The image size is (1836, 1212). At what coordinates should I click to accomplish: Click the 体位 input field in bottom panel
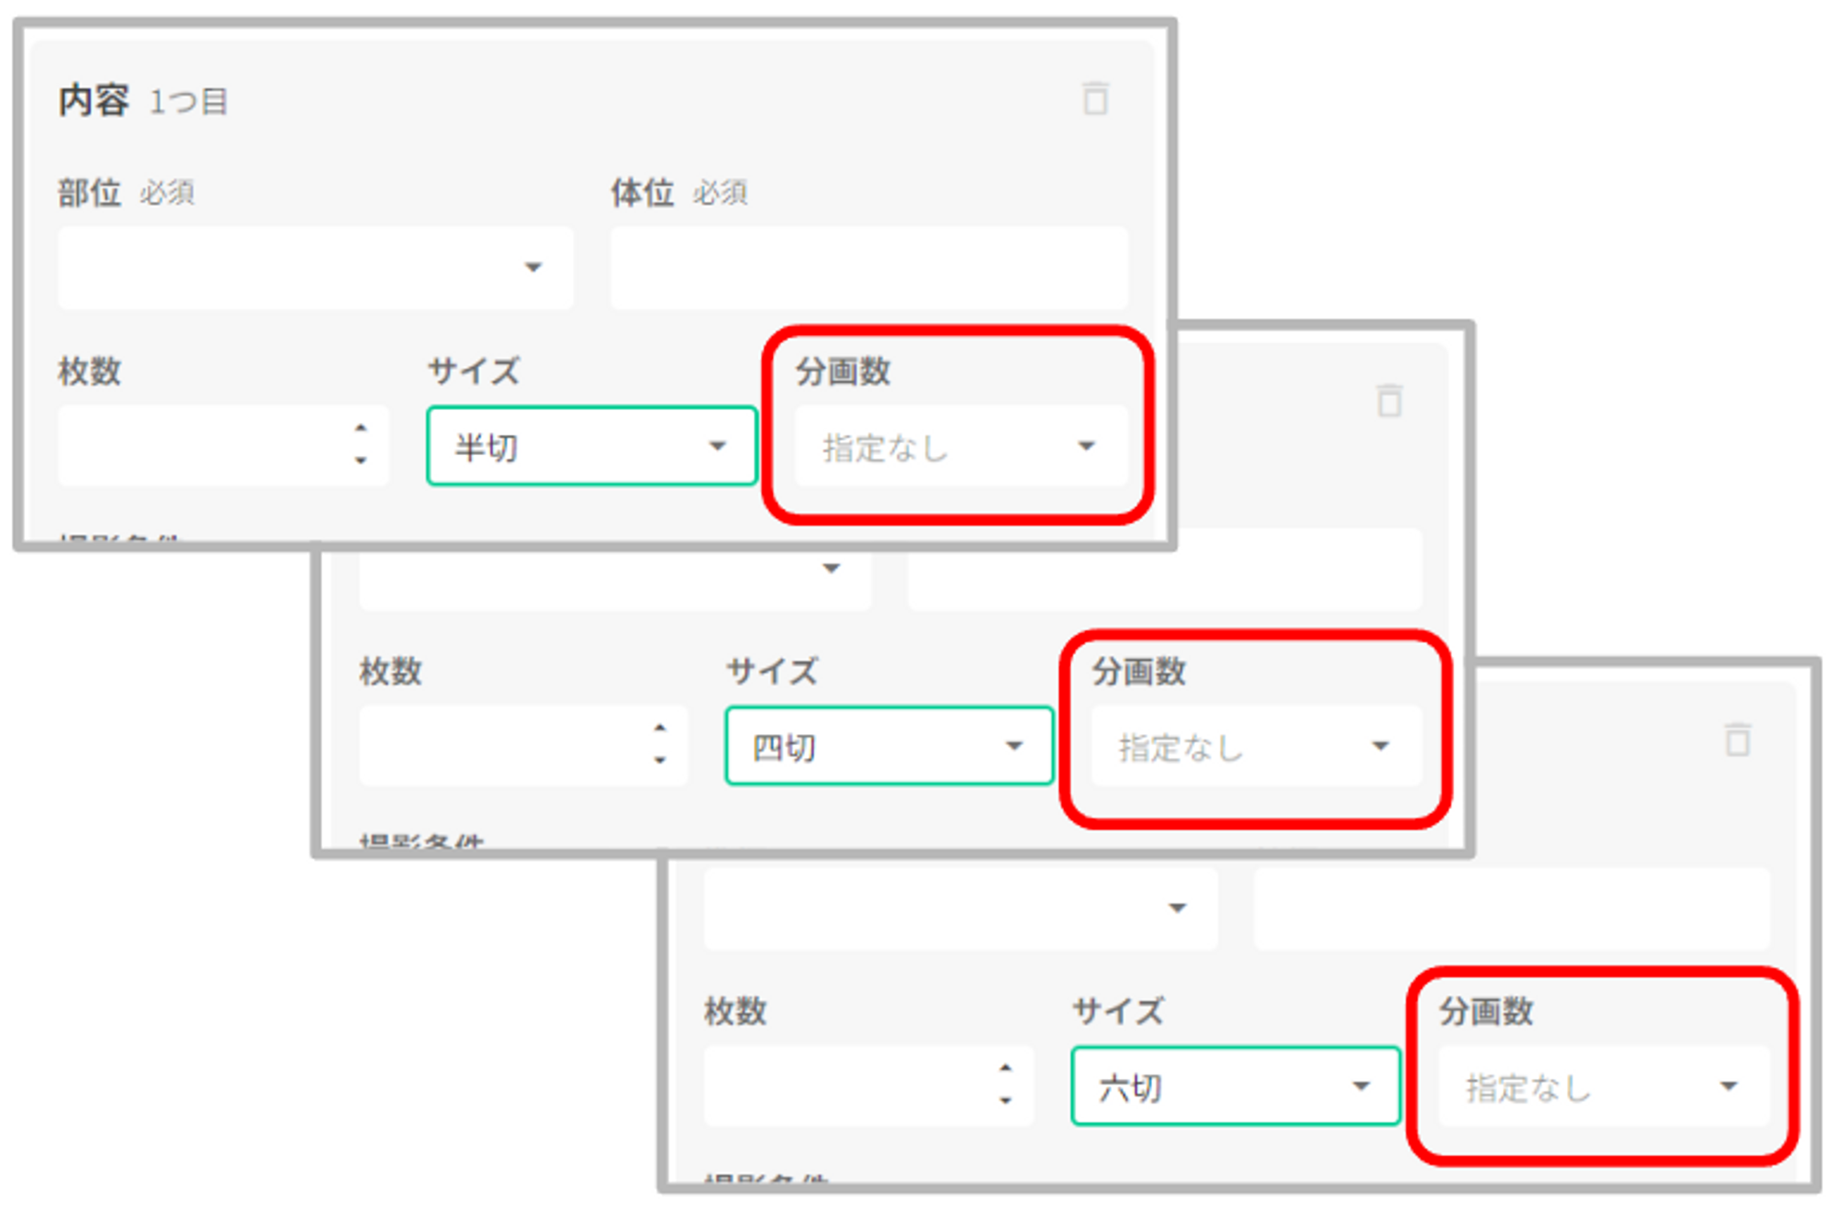point(1511,908)
